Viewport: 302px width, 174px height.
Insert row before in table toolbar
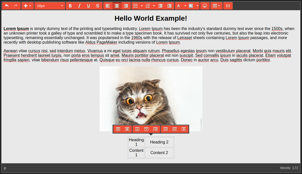click(137, 129)
